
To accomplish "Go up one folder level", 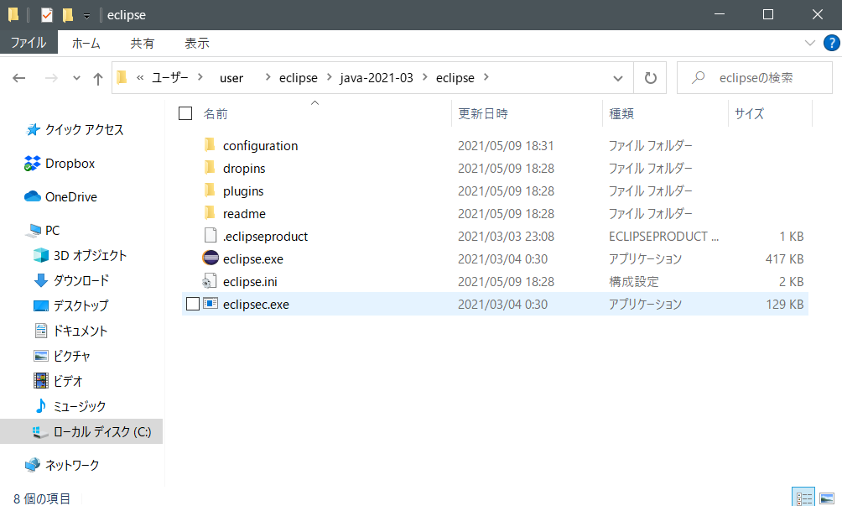I will click(x=98, y=78).
